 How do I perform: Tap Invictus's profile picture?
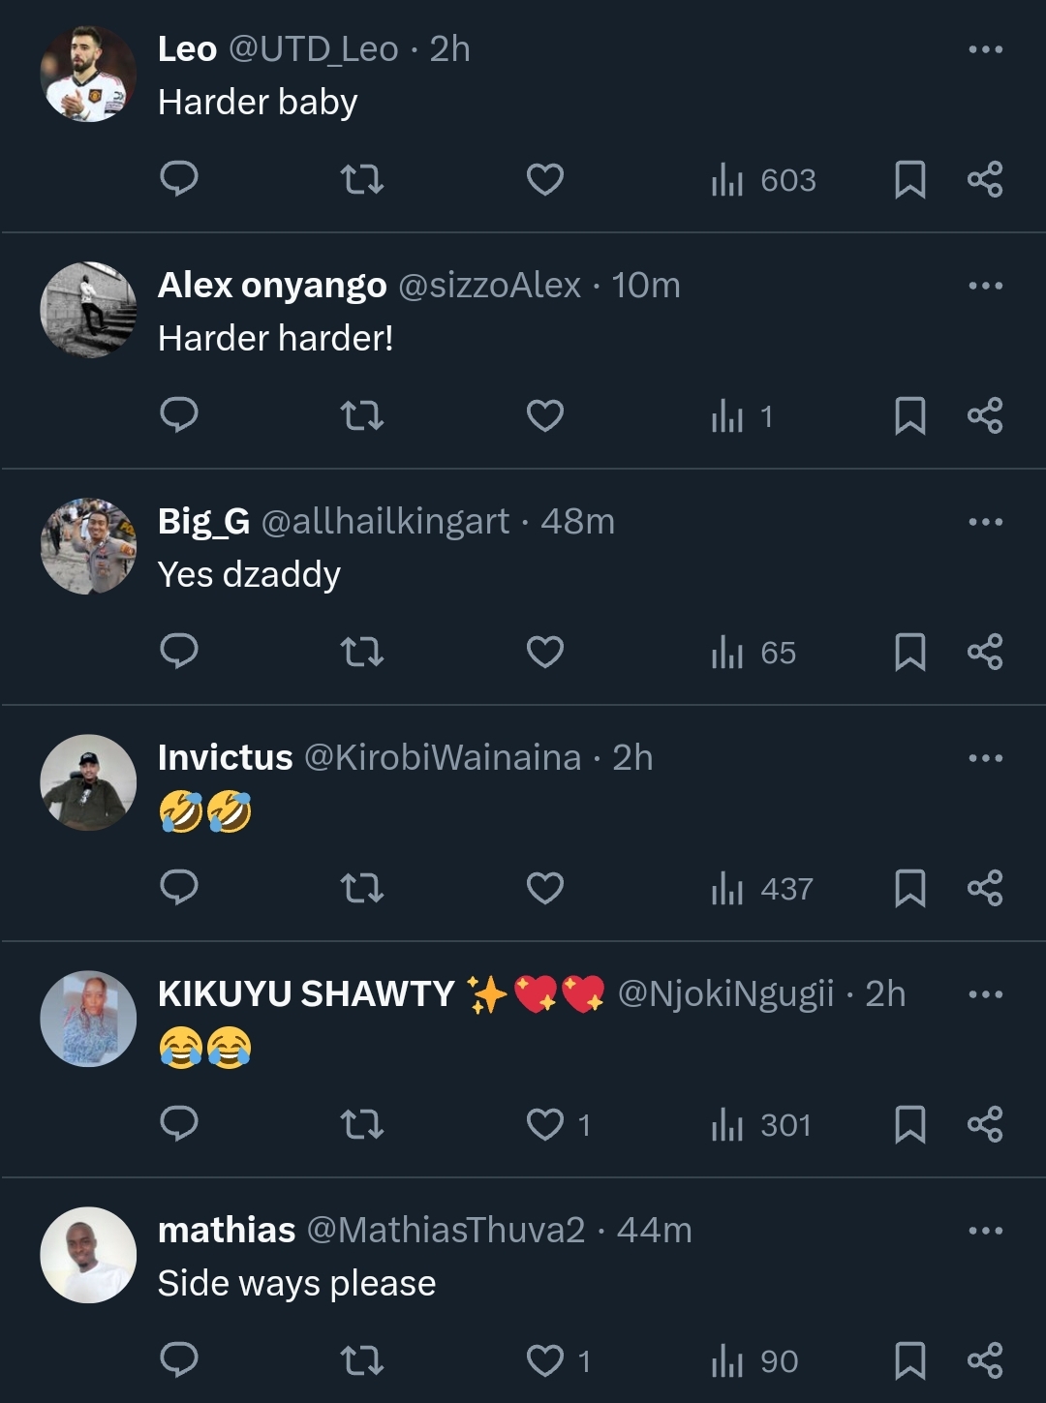pos(88,782)
